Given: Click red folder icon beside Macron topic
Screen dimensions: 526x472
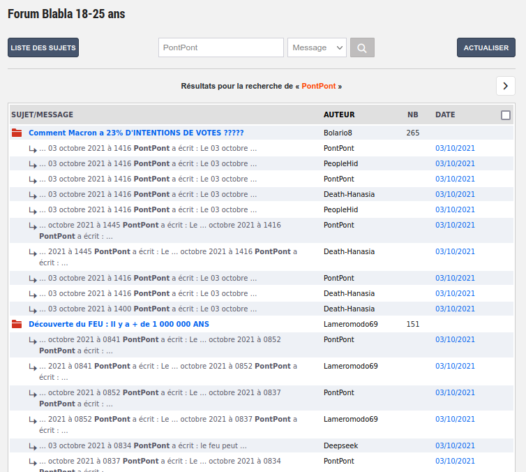Looking at the screenshot, I should 17,133.
